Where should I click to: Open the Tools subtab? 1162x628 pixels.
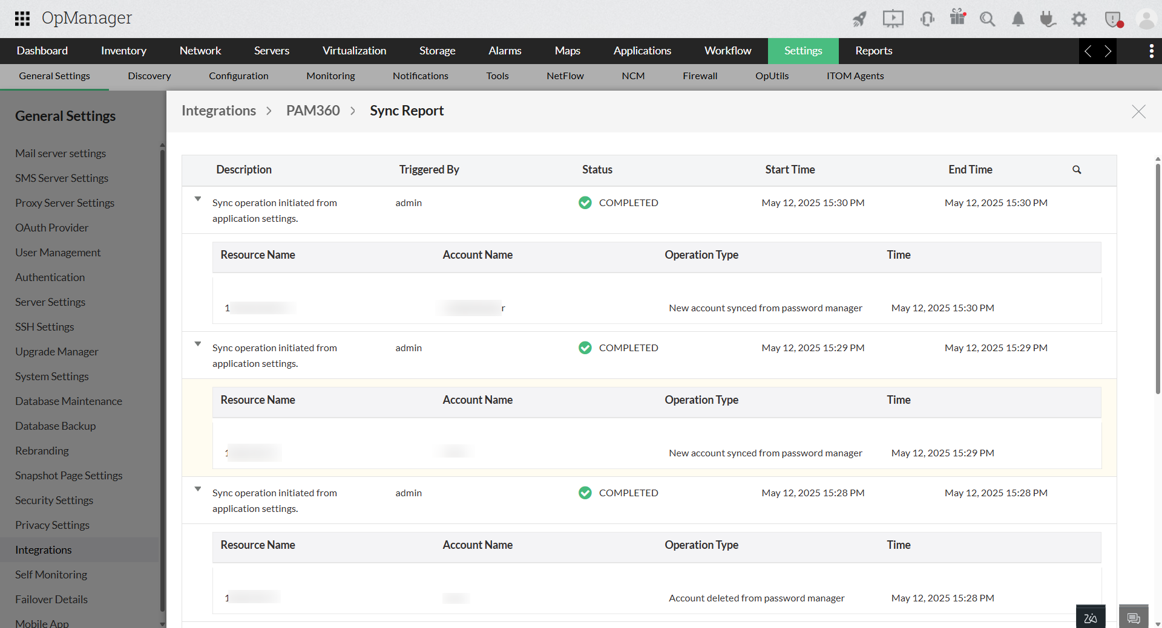point(497,76)
